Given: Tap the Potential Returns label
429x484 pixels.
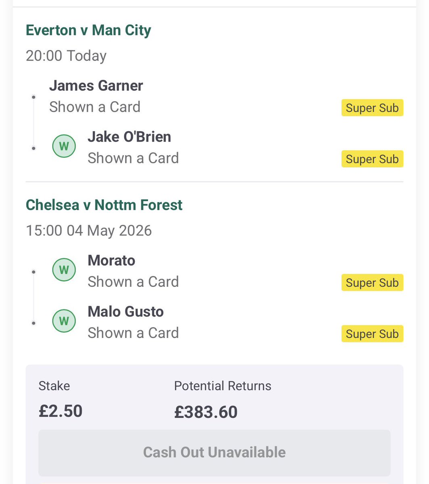Looking at the screenshot, I should click(223, 386).
